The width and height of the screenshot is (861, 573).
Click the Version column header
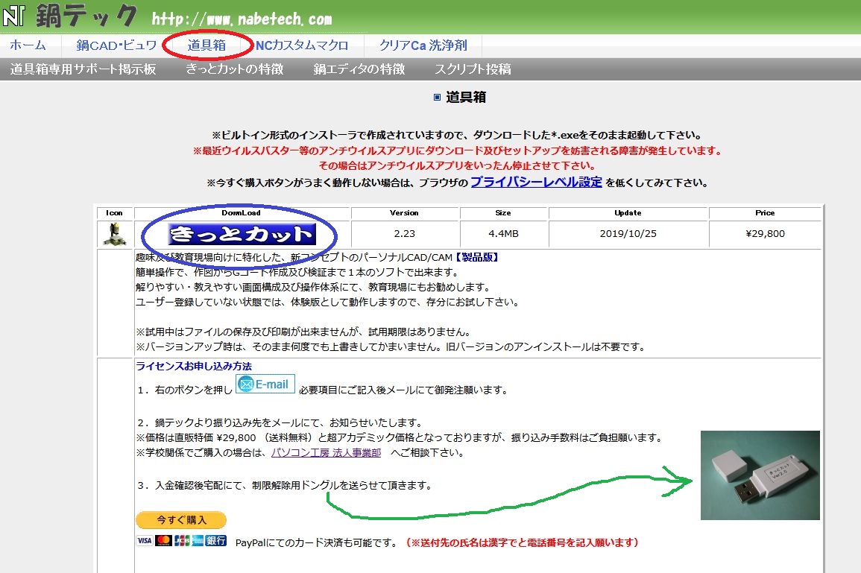(404, 213)
